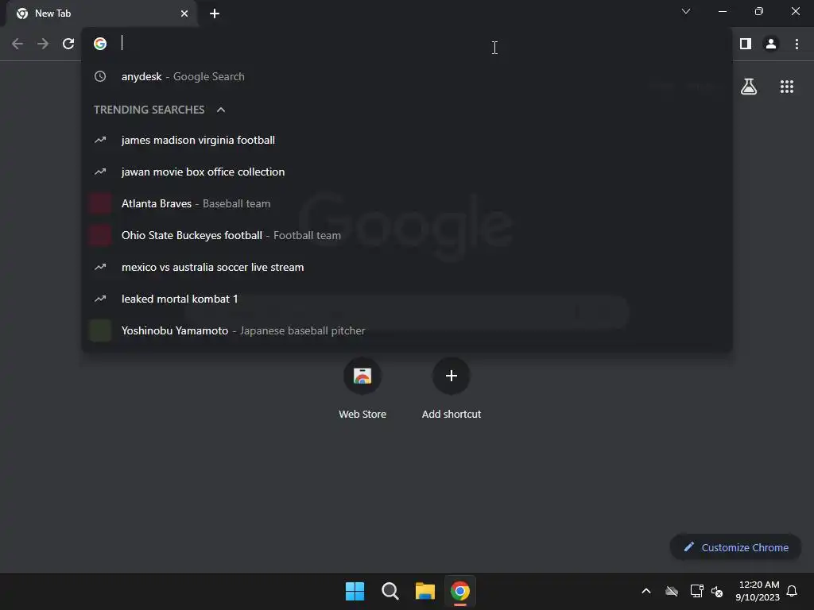Click the Customize Chrome button

[735, 547]
